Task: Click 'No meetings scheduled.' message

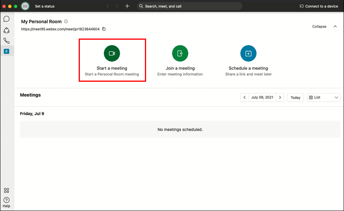Action: [180, 129]
